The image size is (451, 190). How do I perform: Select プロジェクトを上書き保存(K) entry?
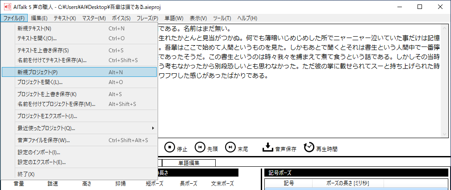(x=79, y=94)
